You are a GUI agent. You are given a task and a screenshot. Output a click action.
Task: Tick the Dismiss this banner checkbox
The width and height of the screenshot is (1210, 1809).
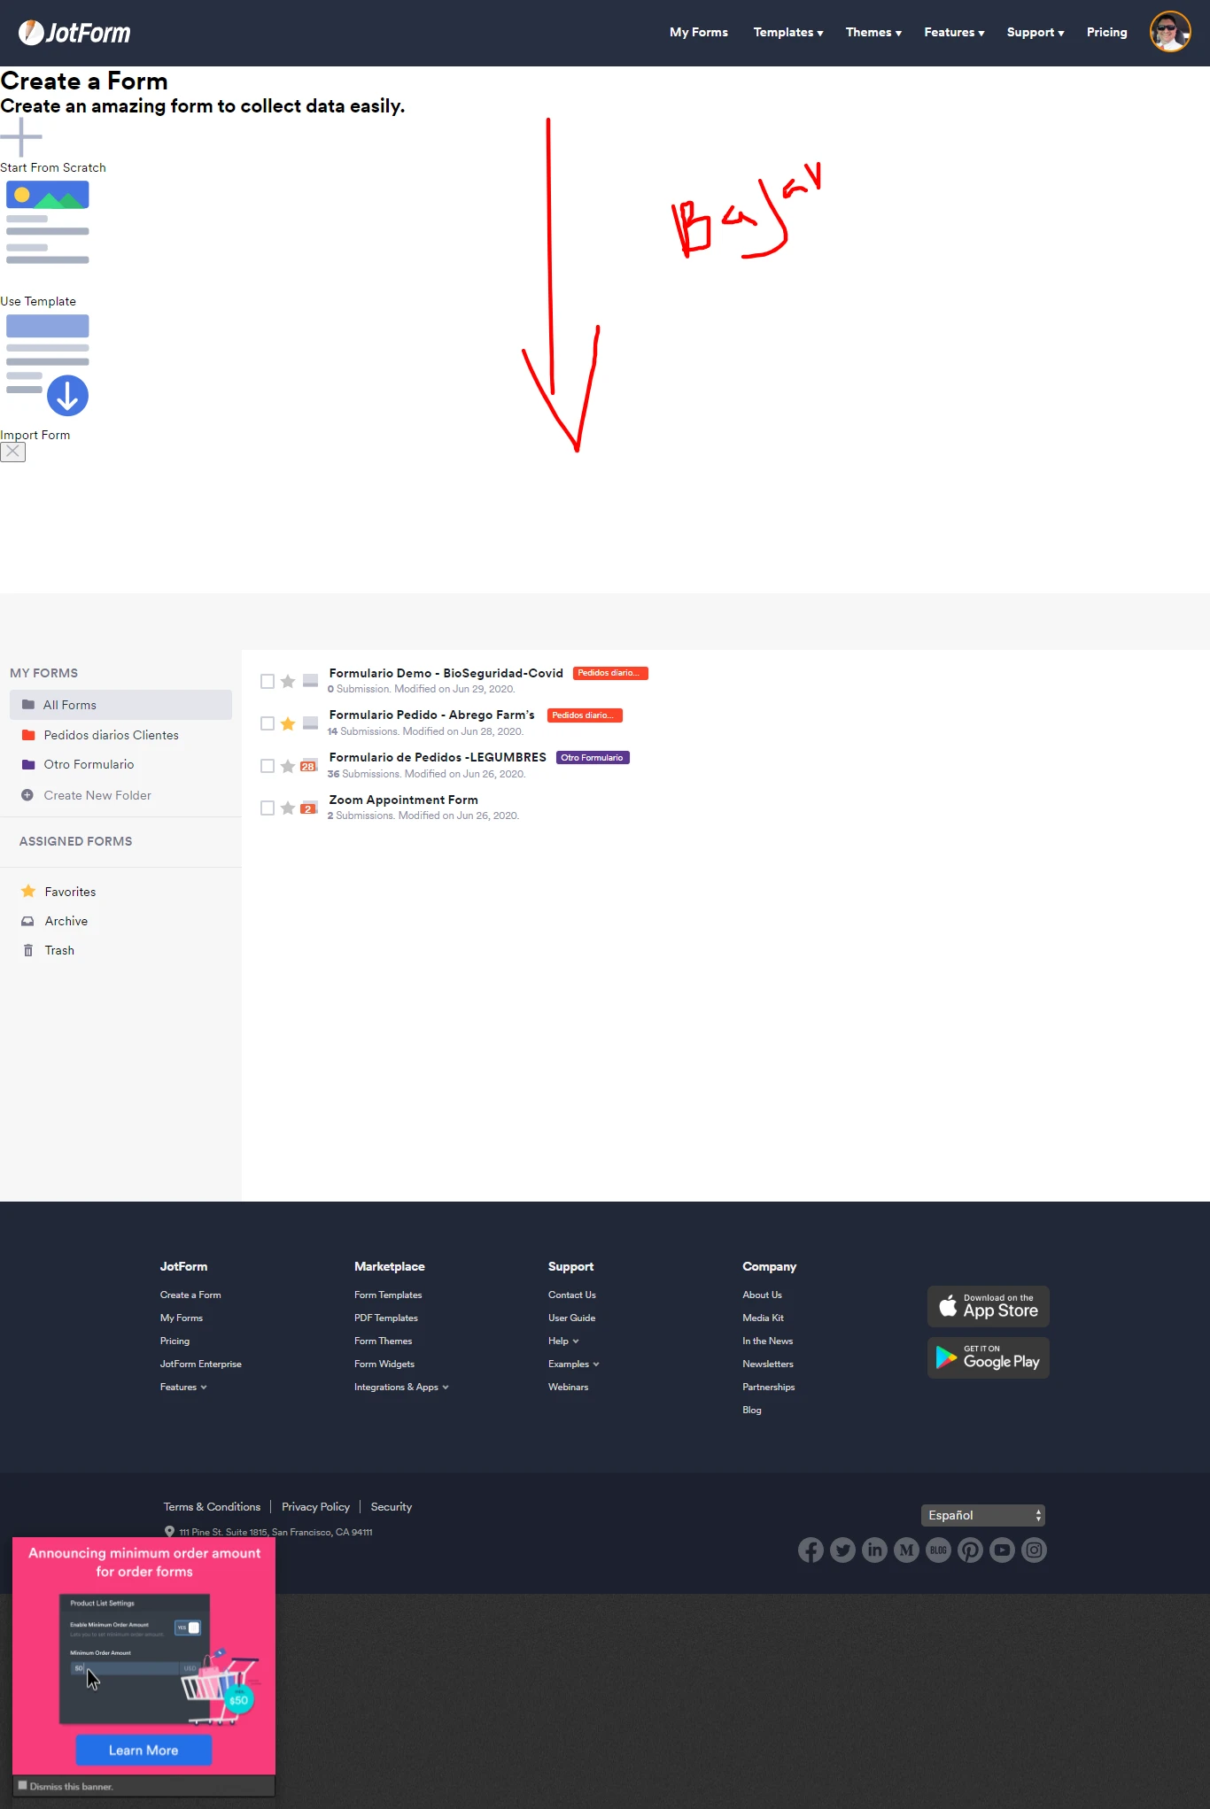click(x=23, y=1785)
